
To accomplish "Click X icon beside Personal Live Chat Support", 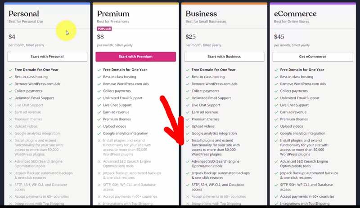I will coord(10,105).
